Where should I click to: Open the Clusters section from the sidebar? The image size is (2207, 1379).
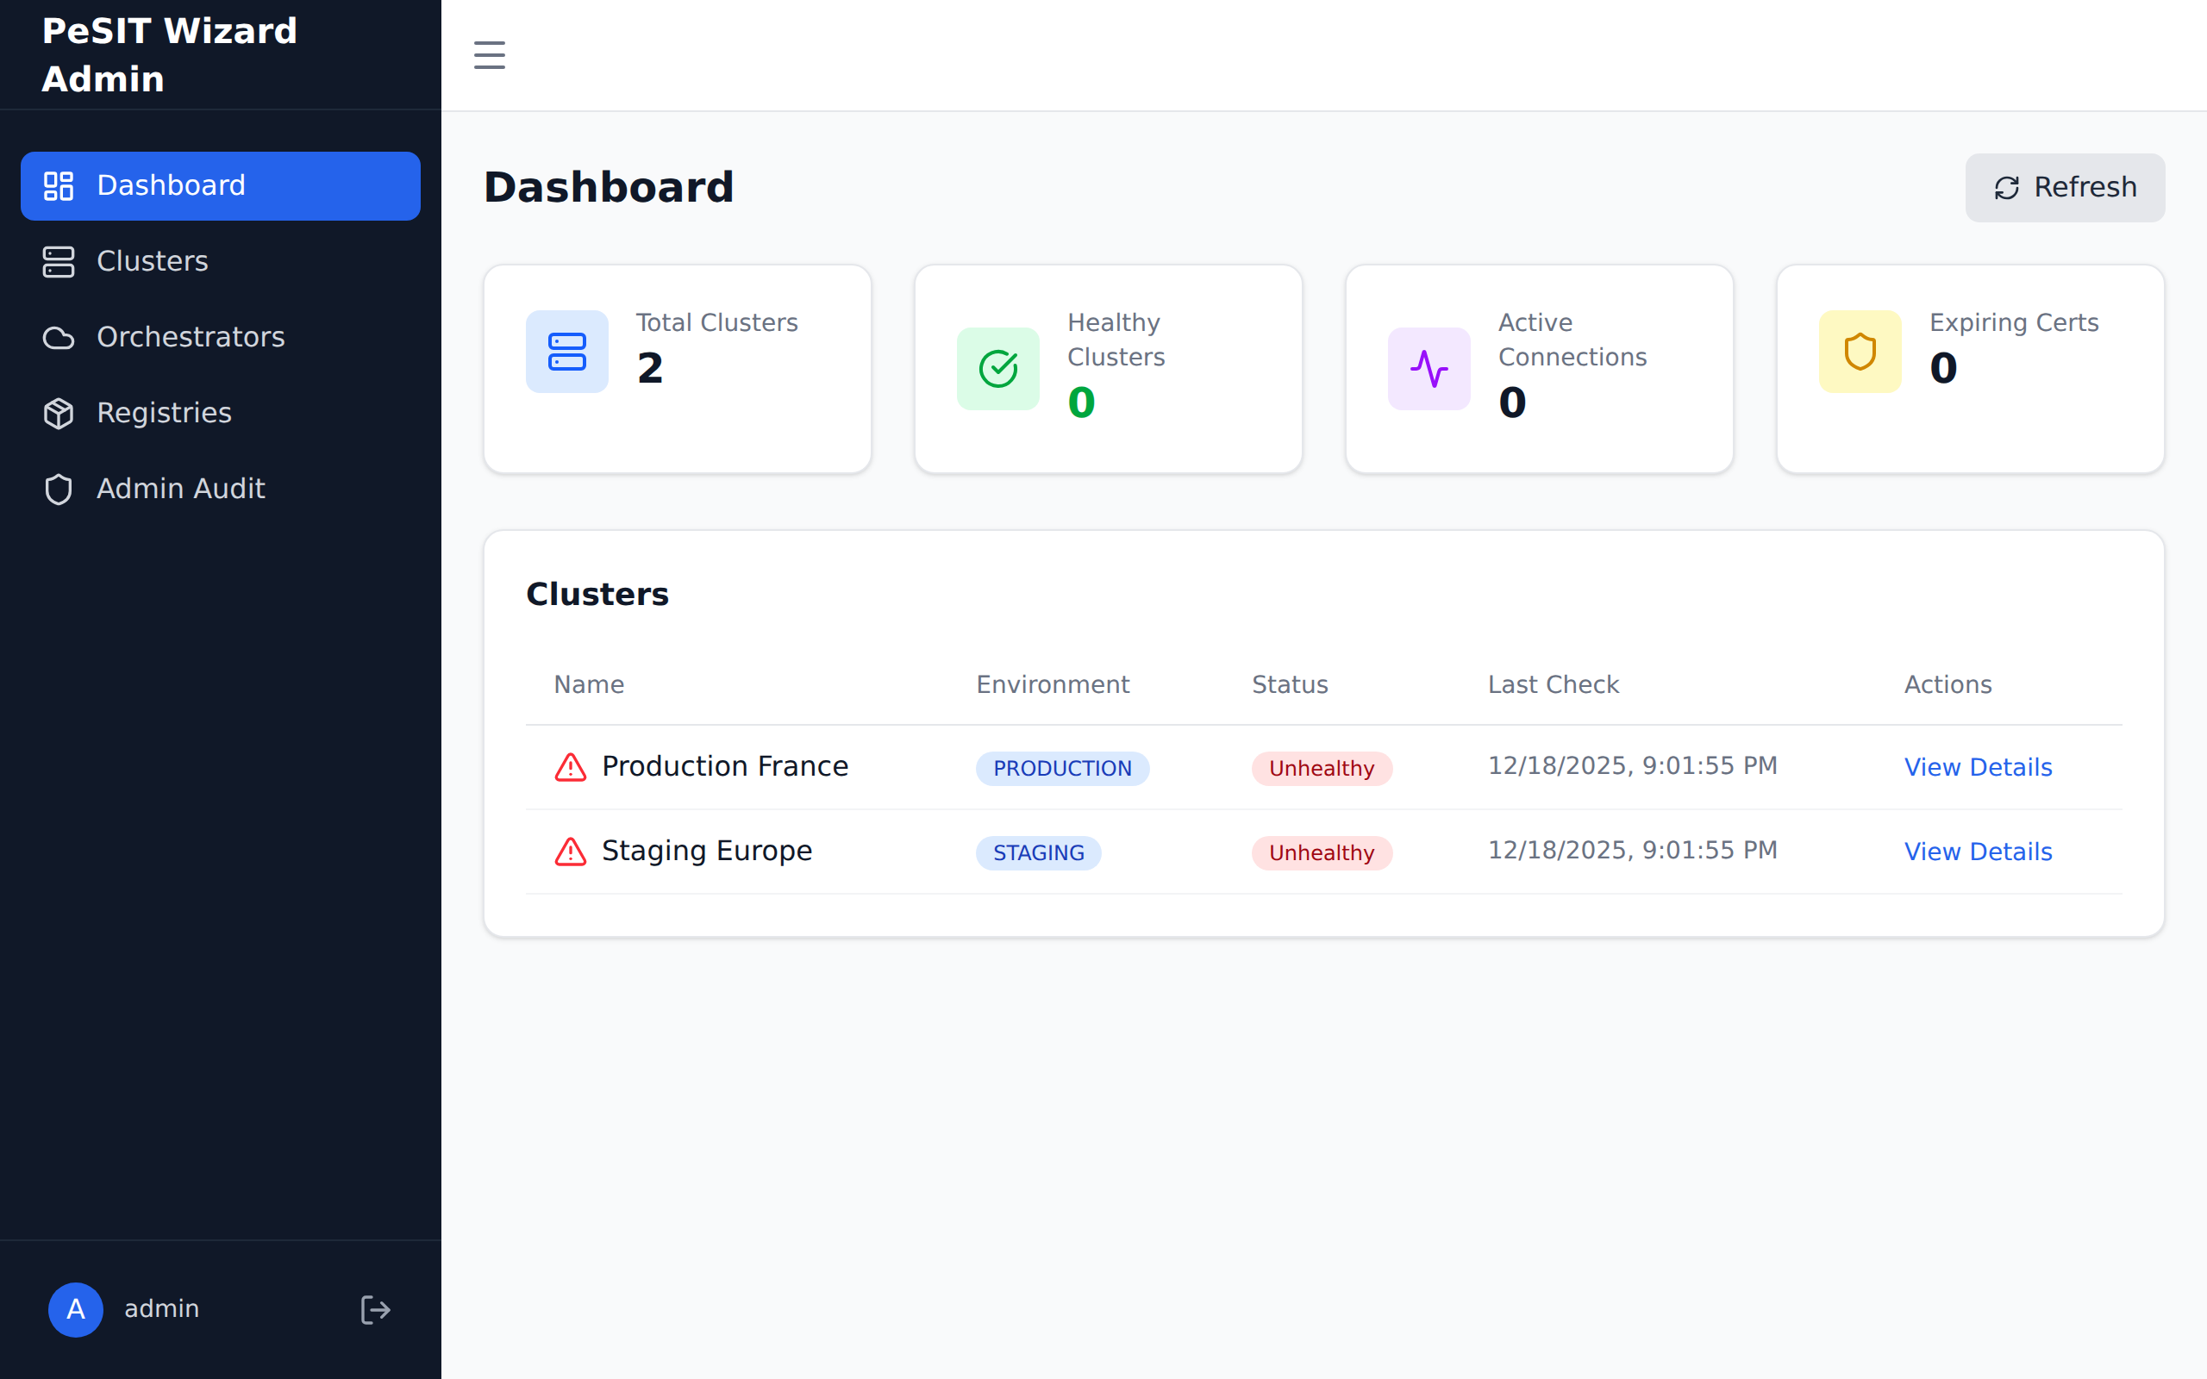(152, 262)
